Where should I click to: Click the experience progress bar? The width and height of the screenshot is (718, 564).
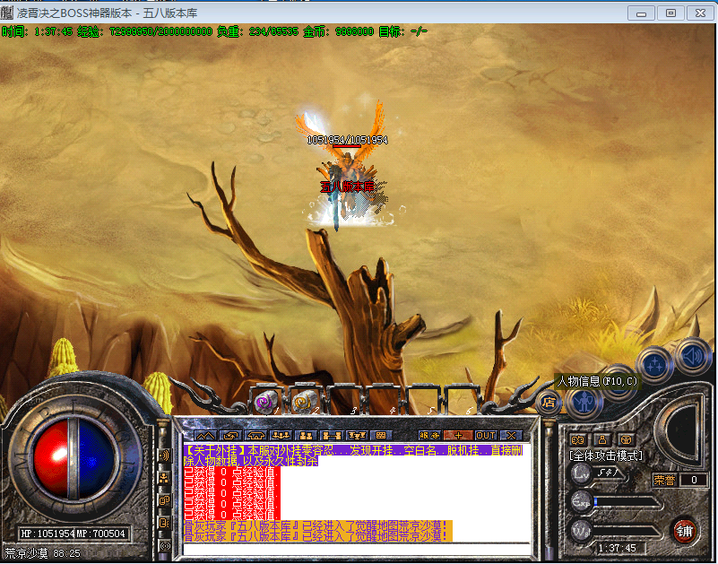pos(627,502)
